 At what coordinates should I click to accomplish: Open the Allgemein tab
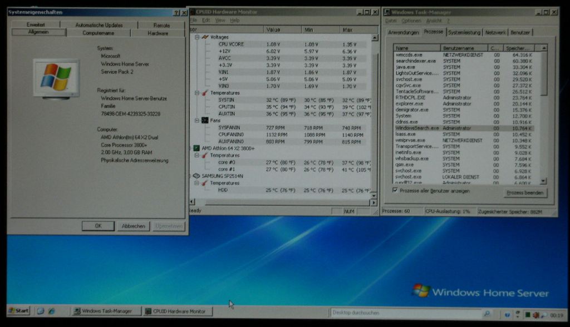coord(38,32)
